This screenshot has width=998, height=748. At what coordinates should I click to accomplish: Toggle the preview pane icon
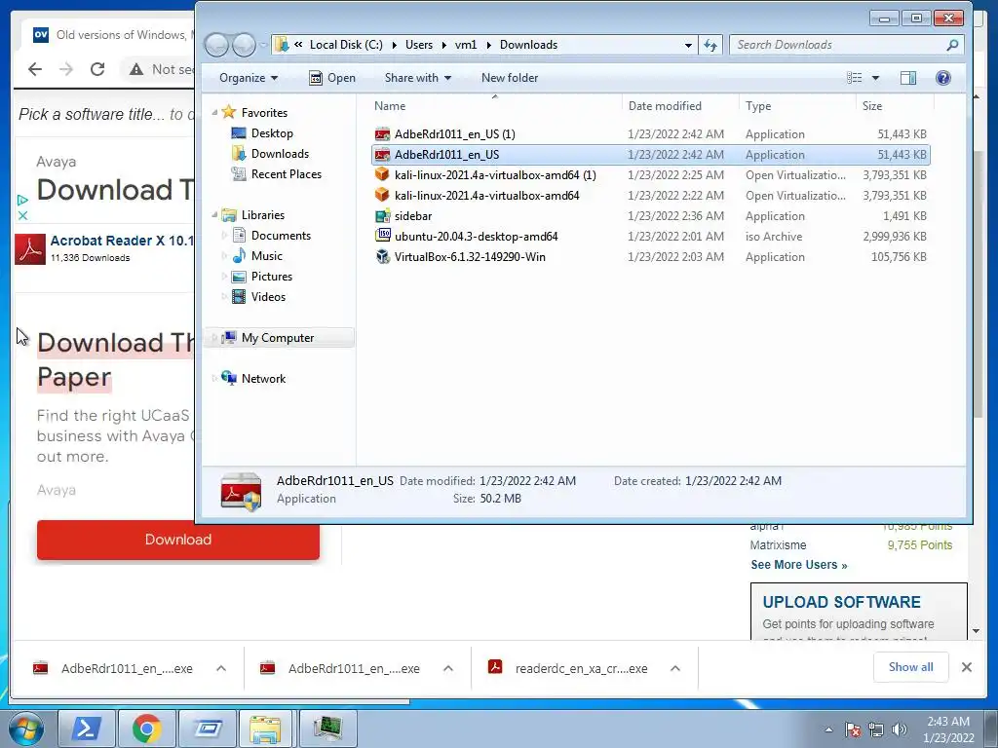[908, 78]
